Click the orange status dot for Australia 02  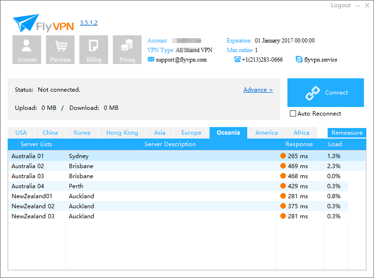point(283,166)
